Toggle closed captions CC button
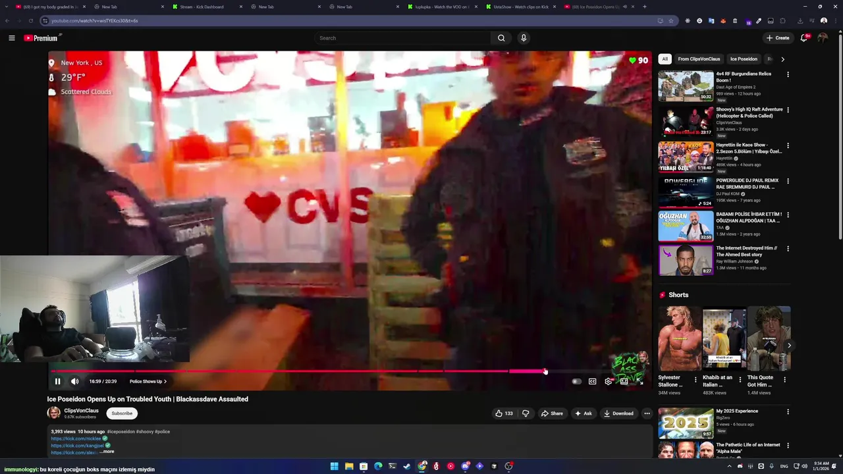 [592, 381]
